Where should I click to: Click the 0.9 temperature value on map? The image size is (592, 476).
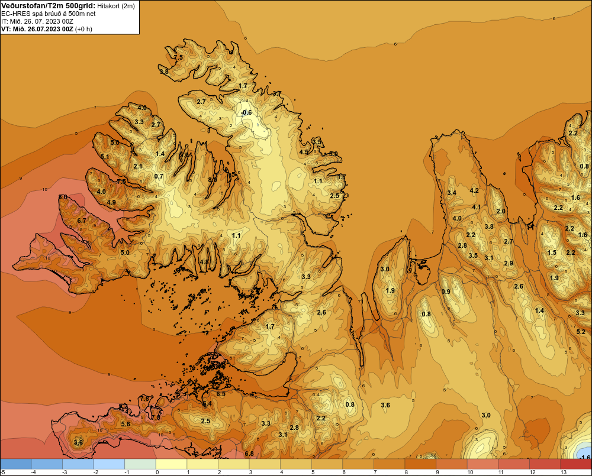[446, 292]
